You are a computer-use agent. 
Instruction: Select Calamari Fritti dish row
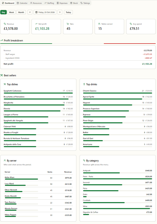tap(38, 127)
